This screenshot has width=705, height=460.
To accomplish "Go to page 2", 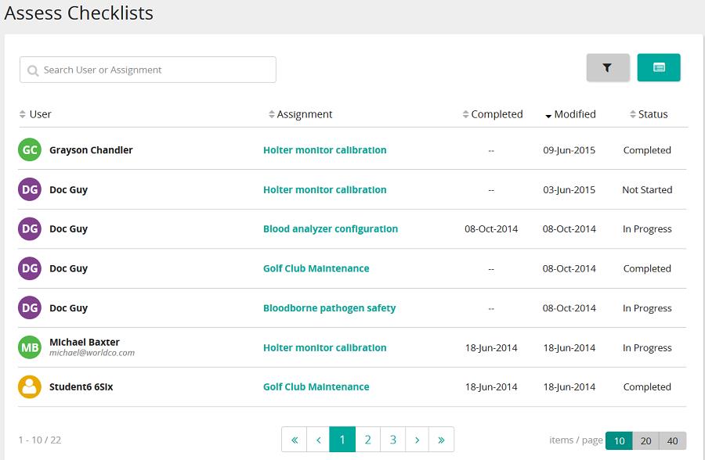I will point(368,440).
